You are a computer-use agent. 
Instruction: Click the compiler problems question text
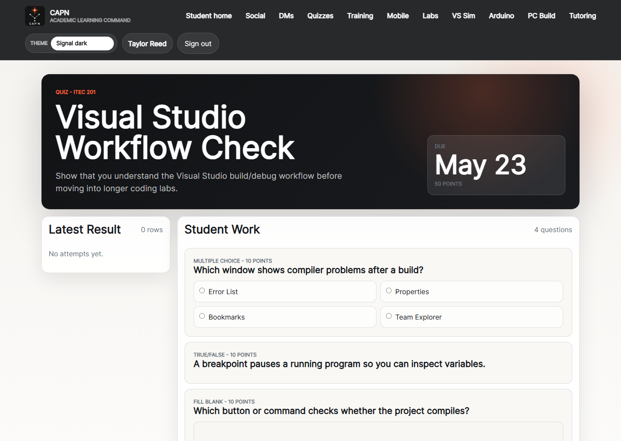[x=308, y=270]
